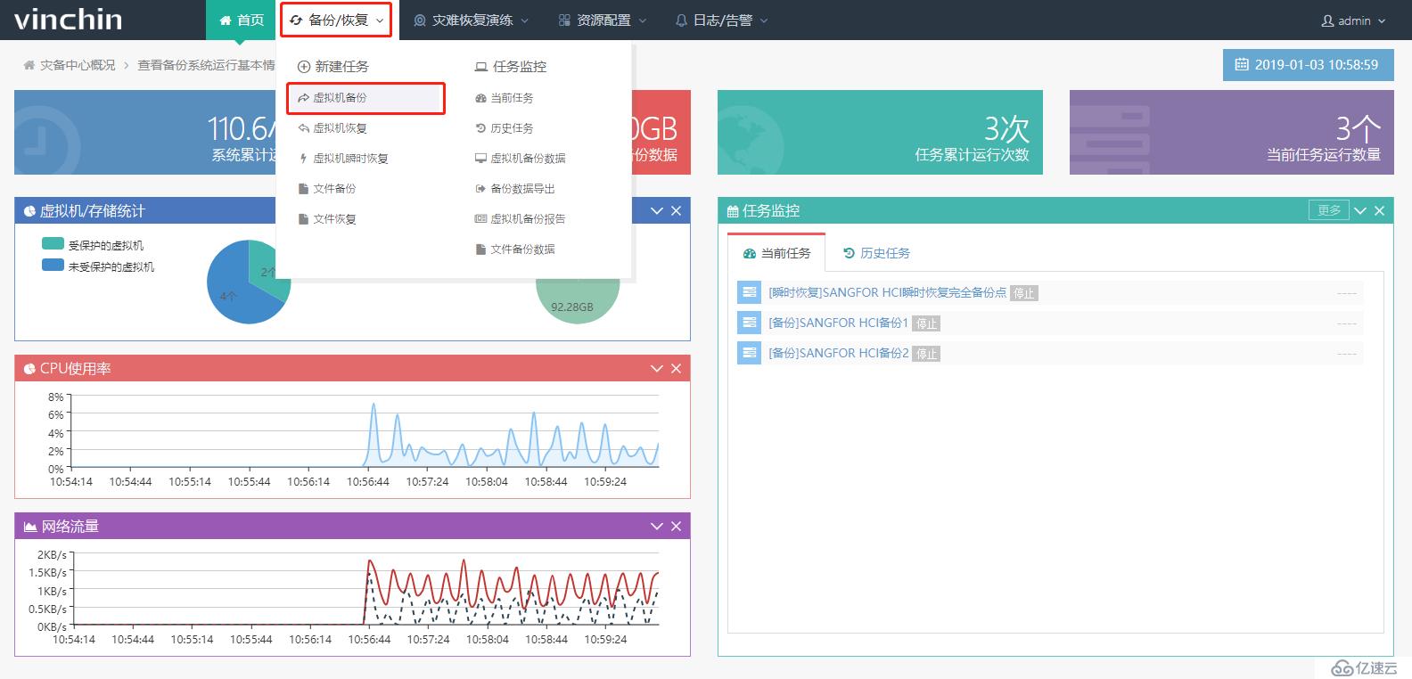The width and height of the screenshot is (1412, 679).
Task: Open 虚拟机备份数据 menu entry
Action: 521,159
